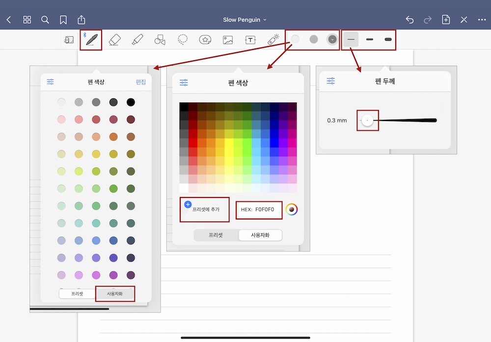Undo the last action
Image resolution: width=491 pixels, height=342 pixels.
409,20
